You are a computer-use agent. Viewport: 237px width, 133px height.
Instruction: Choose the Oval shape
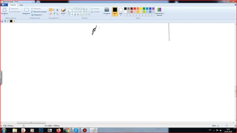tap(75, 9)
